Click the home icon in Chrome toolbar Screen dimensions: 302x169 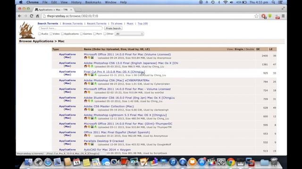tap(37, 16)
